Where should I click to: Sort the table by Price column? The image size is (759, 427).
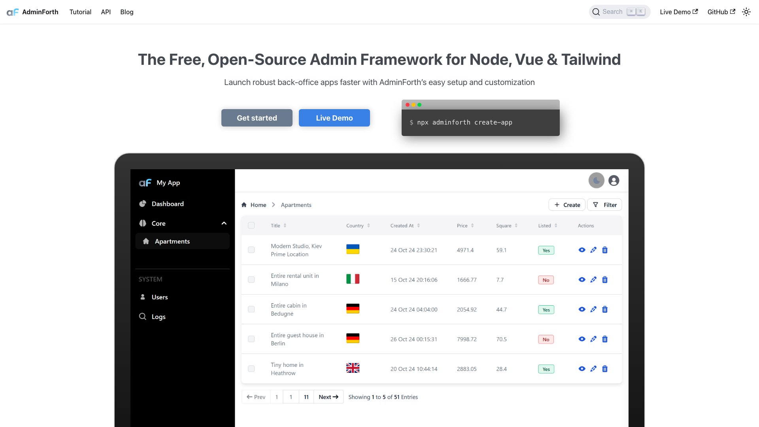[x=472, y=225]
